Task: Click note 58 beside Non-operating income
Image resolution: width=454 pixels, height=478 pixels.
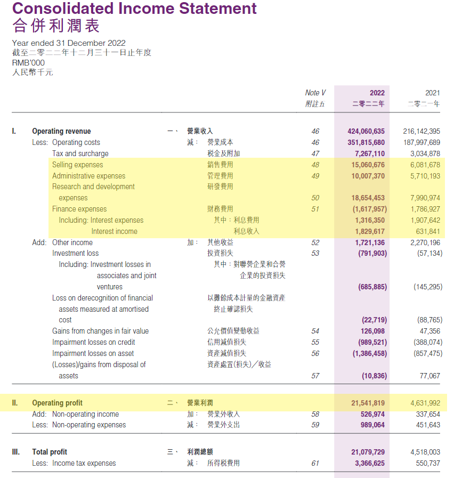Action: click(x=315, y=414)
